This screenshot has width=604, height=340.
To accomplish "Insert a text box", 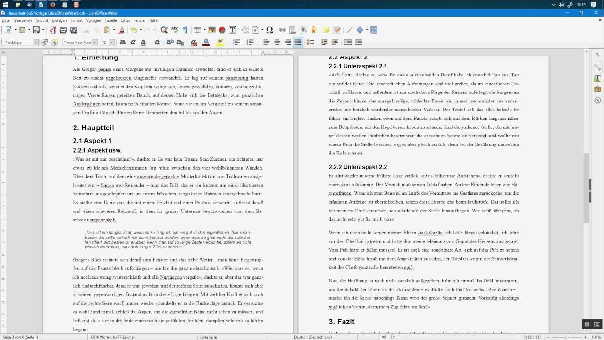I will coord(233,30).
